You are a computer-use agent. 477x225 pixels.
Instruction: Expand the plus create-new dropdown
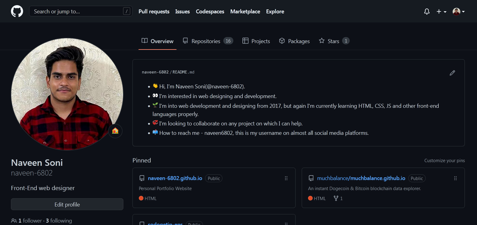(x=441, y=12)
